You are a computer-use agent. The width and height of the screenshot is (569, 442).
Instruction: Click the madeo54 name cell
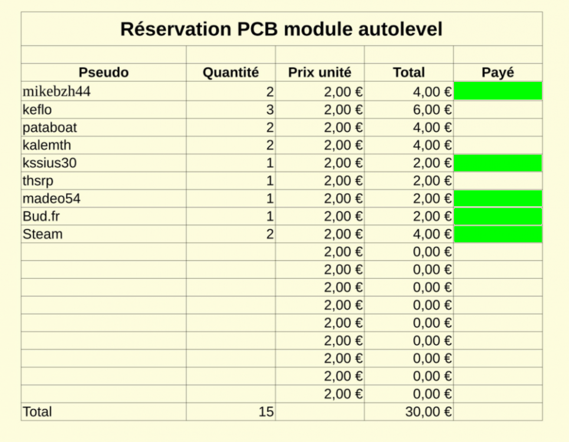[51, 199]
